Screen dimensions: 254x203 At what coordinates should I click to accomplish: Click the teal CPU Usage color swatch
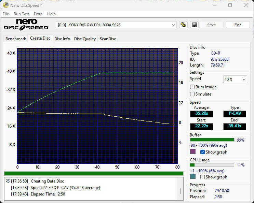click(193, 176)
